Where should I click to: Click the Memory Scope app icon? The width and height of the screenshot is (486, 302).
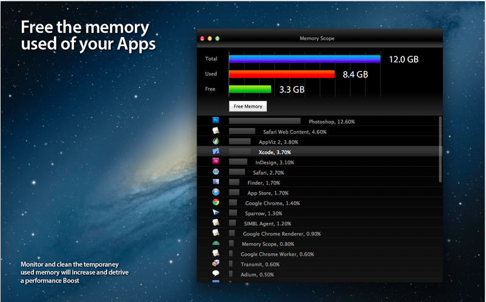pos(215,243)
